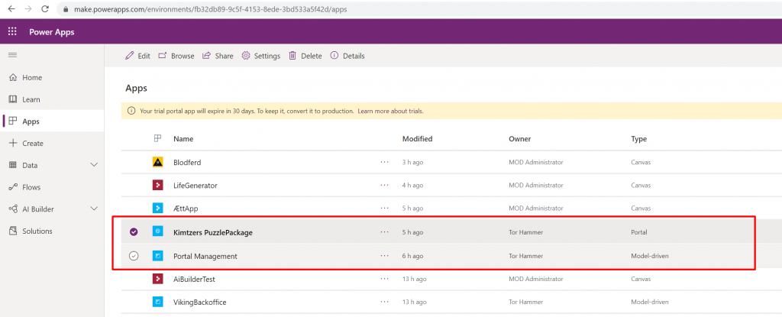Click 'Tor Hammer' owner in VikingBackoffice row
The width and height of the screenshot is (782, 317).
click(x=525, y=302)
